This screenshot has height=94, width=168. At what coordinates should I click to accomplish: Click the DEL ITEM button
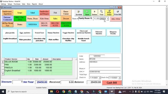click(x=116, y=19)
